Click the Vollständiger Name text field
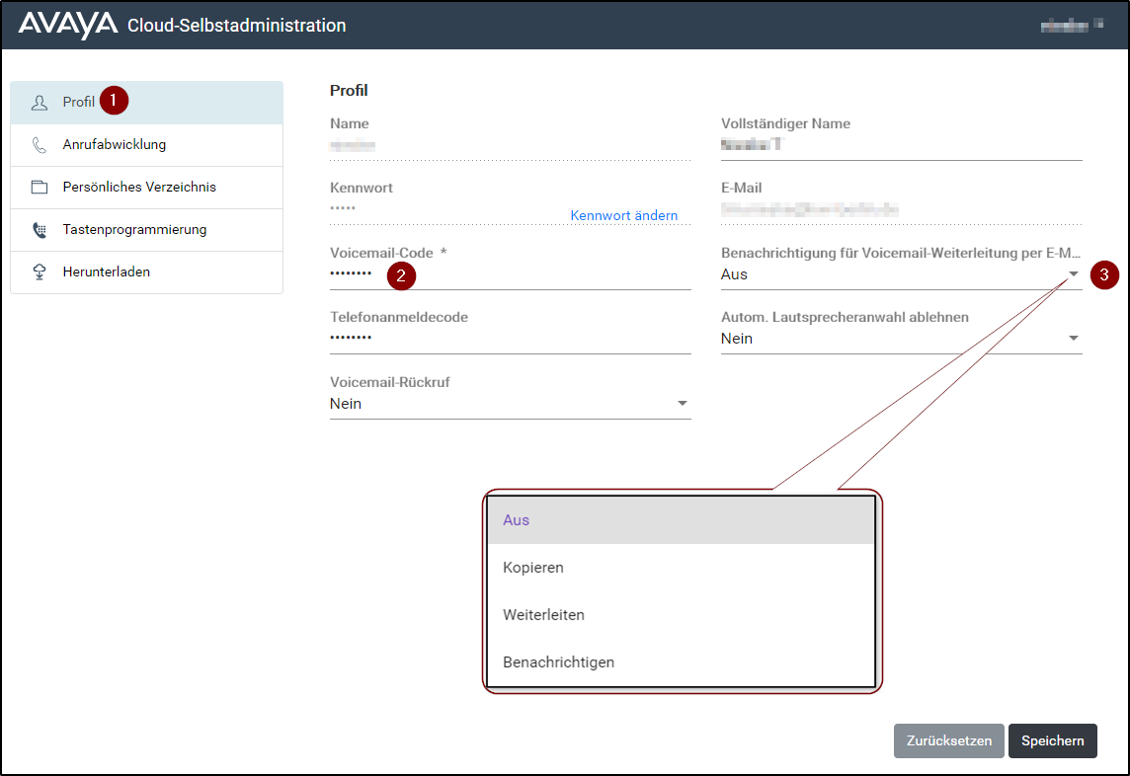 (x=901, y=145)
